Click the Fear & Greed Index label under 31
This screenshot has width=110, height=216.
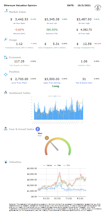[84, 83]
